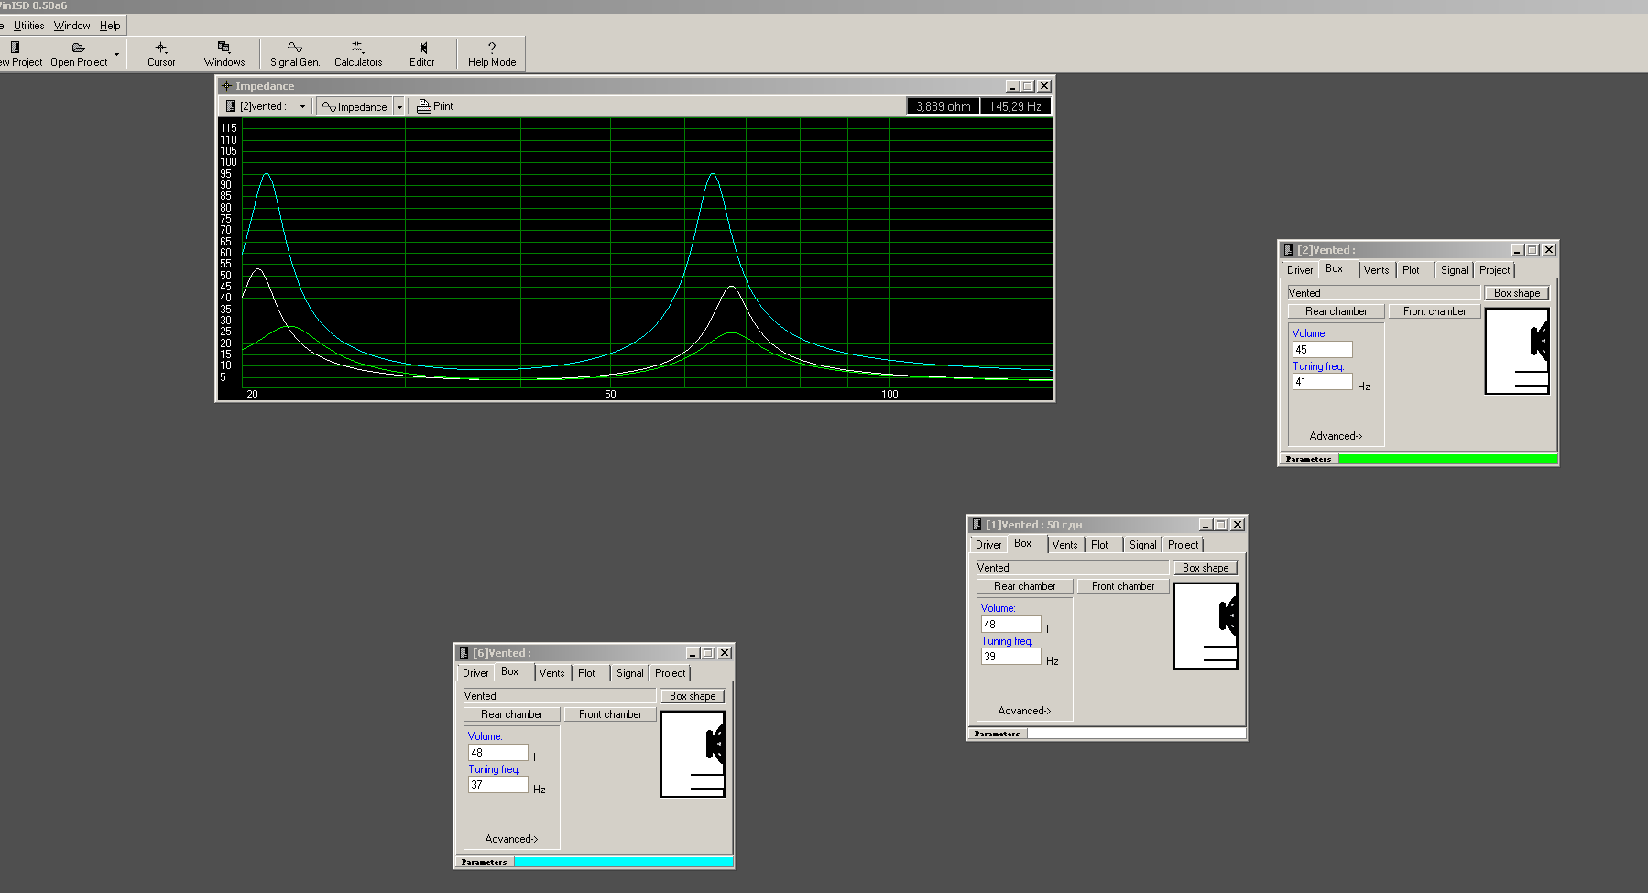Click Box shape button in [1]Vented window
This screenshot has height=893, width=1648.
(x=1206, y=568)
